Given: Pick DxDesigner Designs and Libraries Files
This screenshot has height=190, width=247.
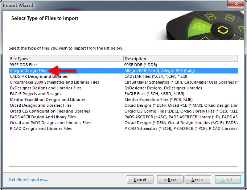Looking at the screenshot, I should tap(123, 88).
